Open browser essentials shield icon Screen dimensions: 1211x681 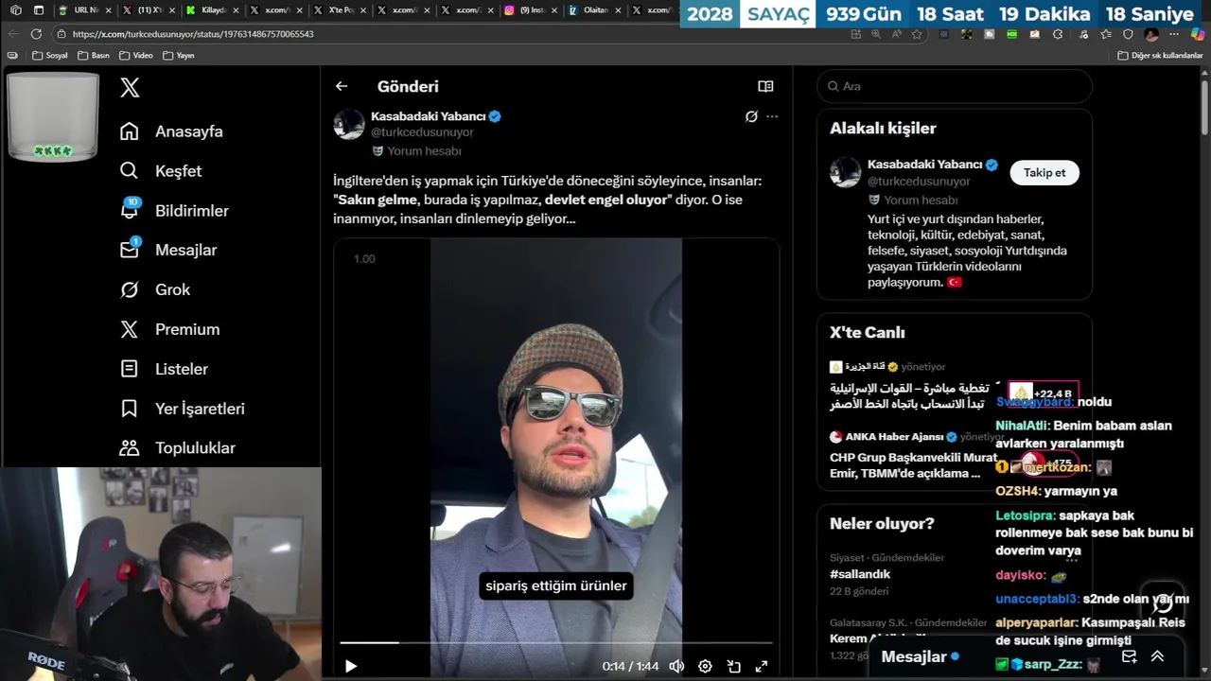click(1128, 34)
